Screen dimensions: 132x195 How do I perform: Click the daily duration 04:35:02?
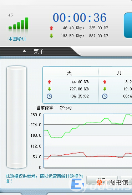tap(80, 96)
